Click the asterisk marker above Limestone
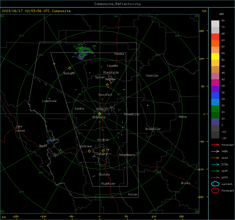Screen dimensions: 235x220 tap(49, 99)
